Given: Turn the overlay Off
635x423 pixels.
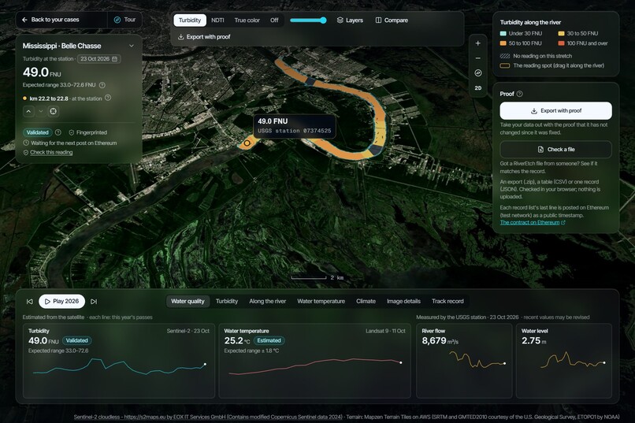Looking at the screenshot, I should (274, 20).
